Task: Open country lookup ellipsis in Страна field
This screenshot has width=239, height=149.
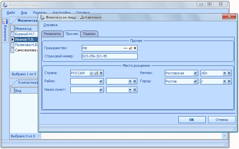Action: tap(91, 73)
